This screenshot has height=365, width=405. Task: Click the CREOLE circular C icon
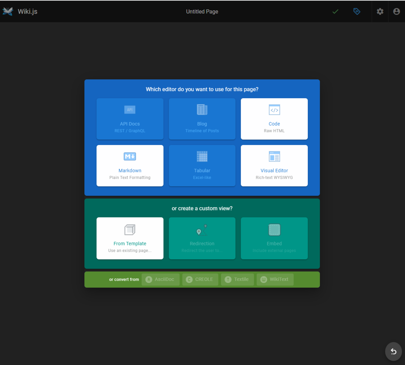[189, 280]
